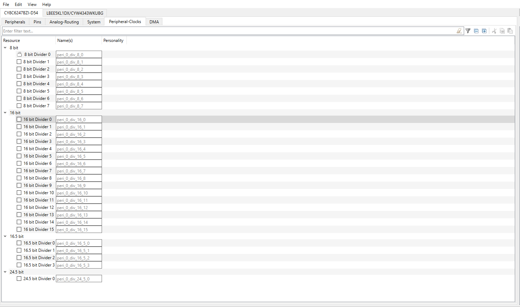520x307 pixels.
Task: Click the peri_0_div_16_0 name field
Action: (x=79, y=119)
